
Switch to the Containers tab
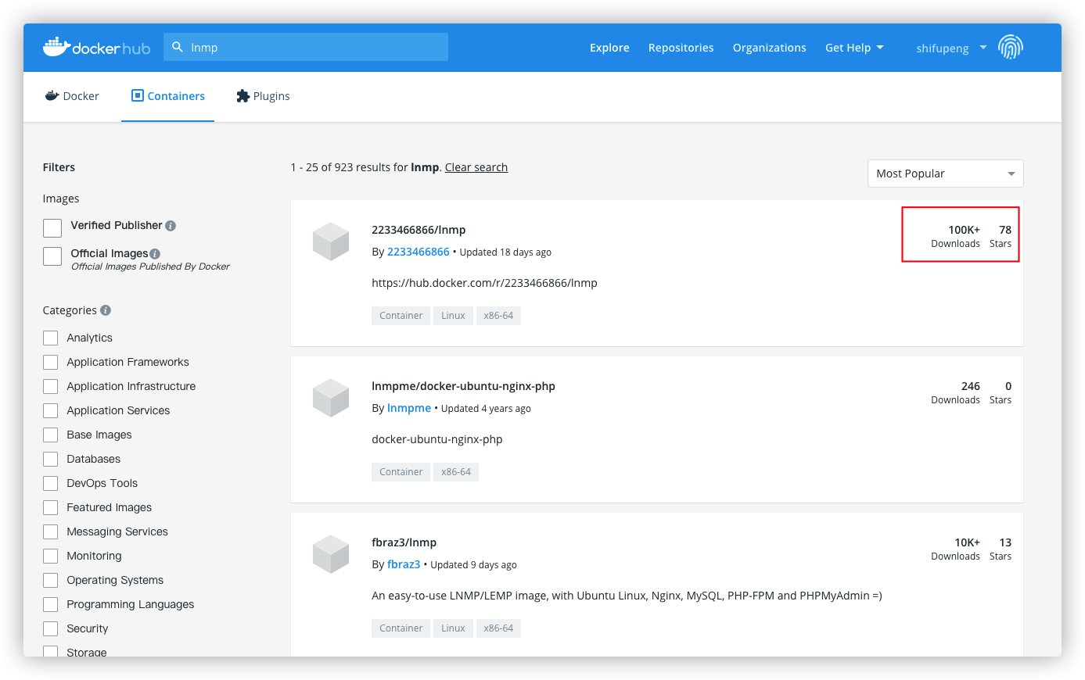[167, 96]
